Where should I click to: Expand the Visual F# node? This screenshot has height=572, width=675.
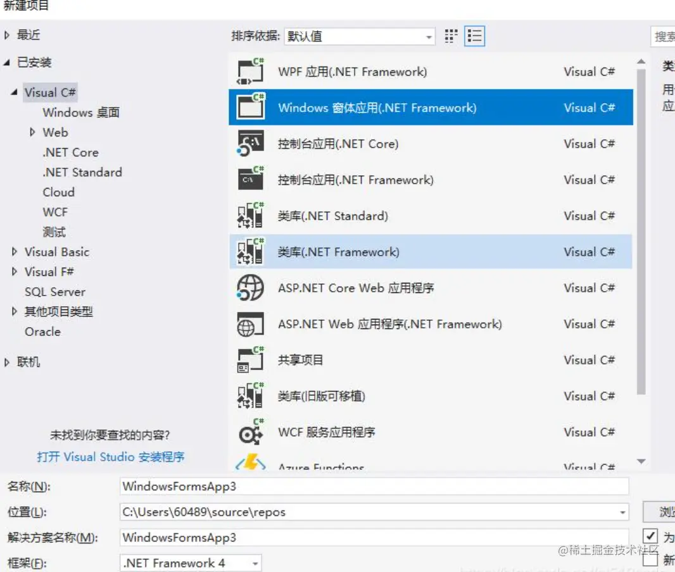click(14, 271)
